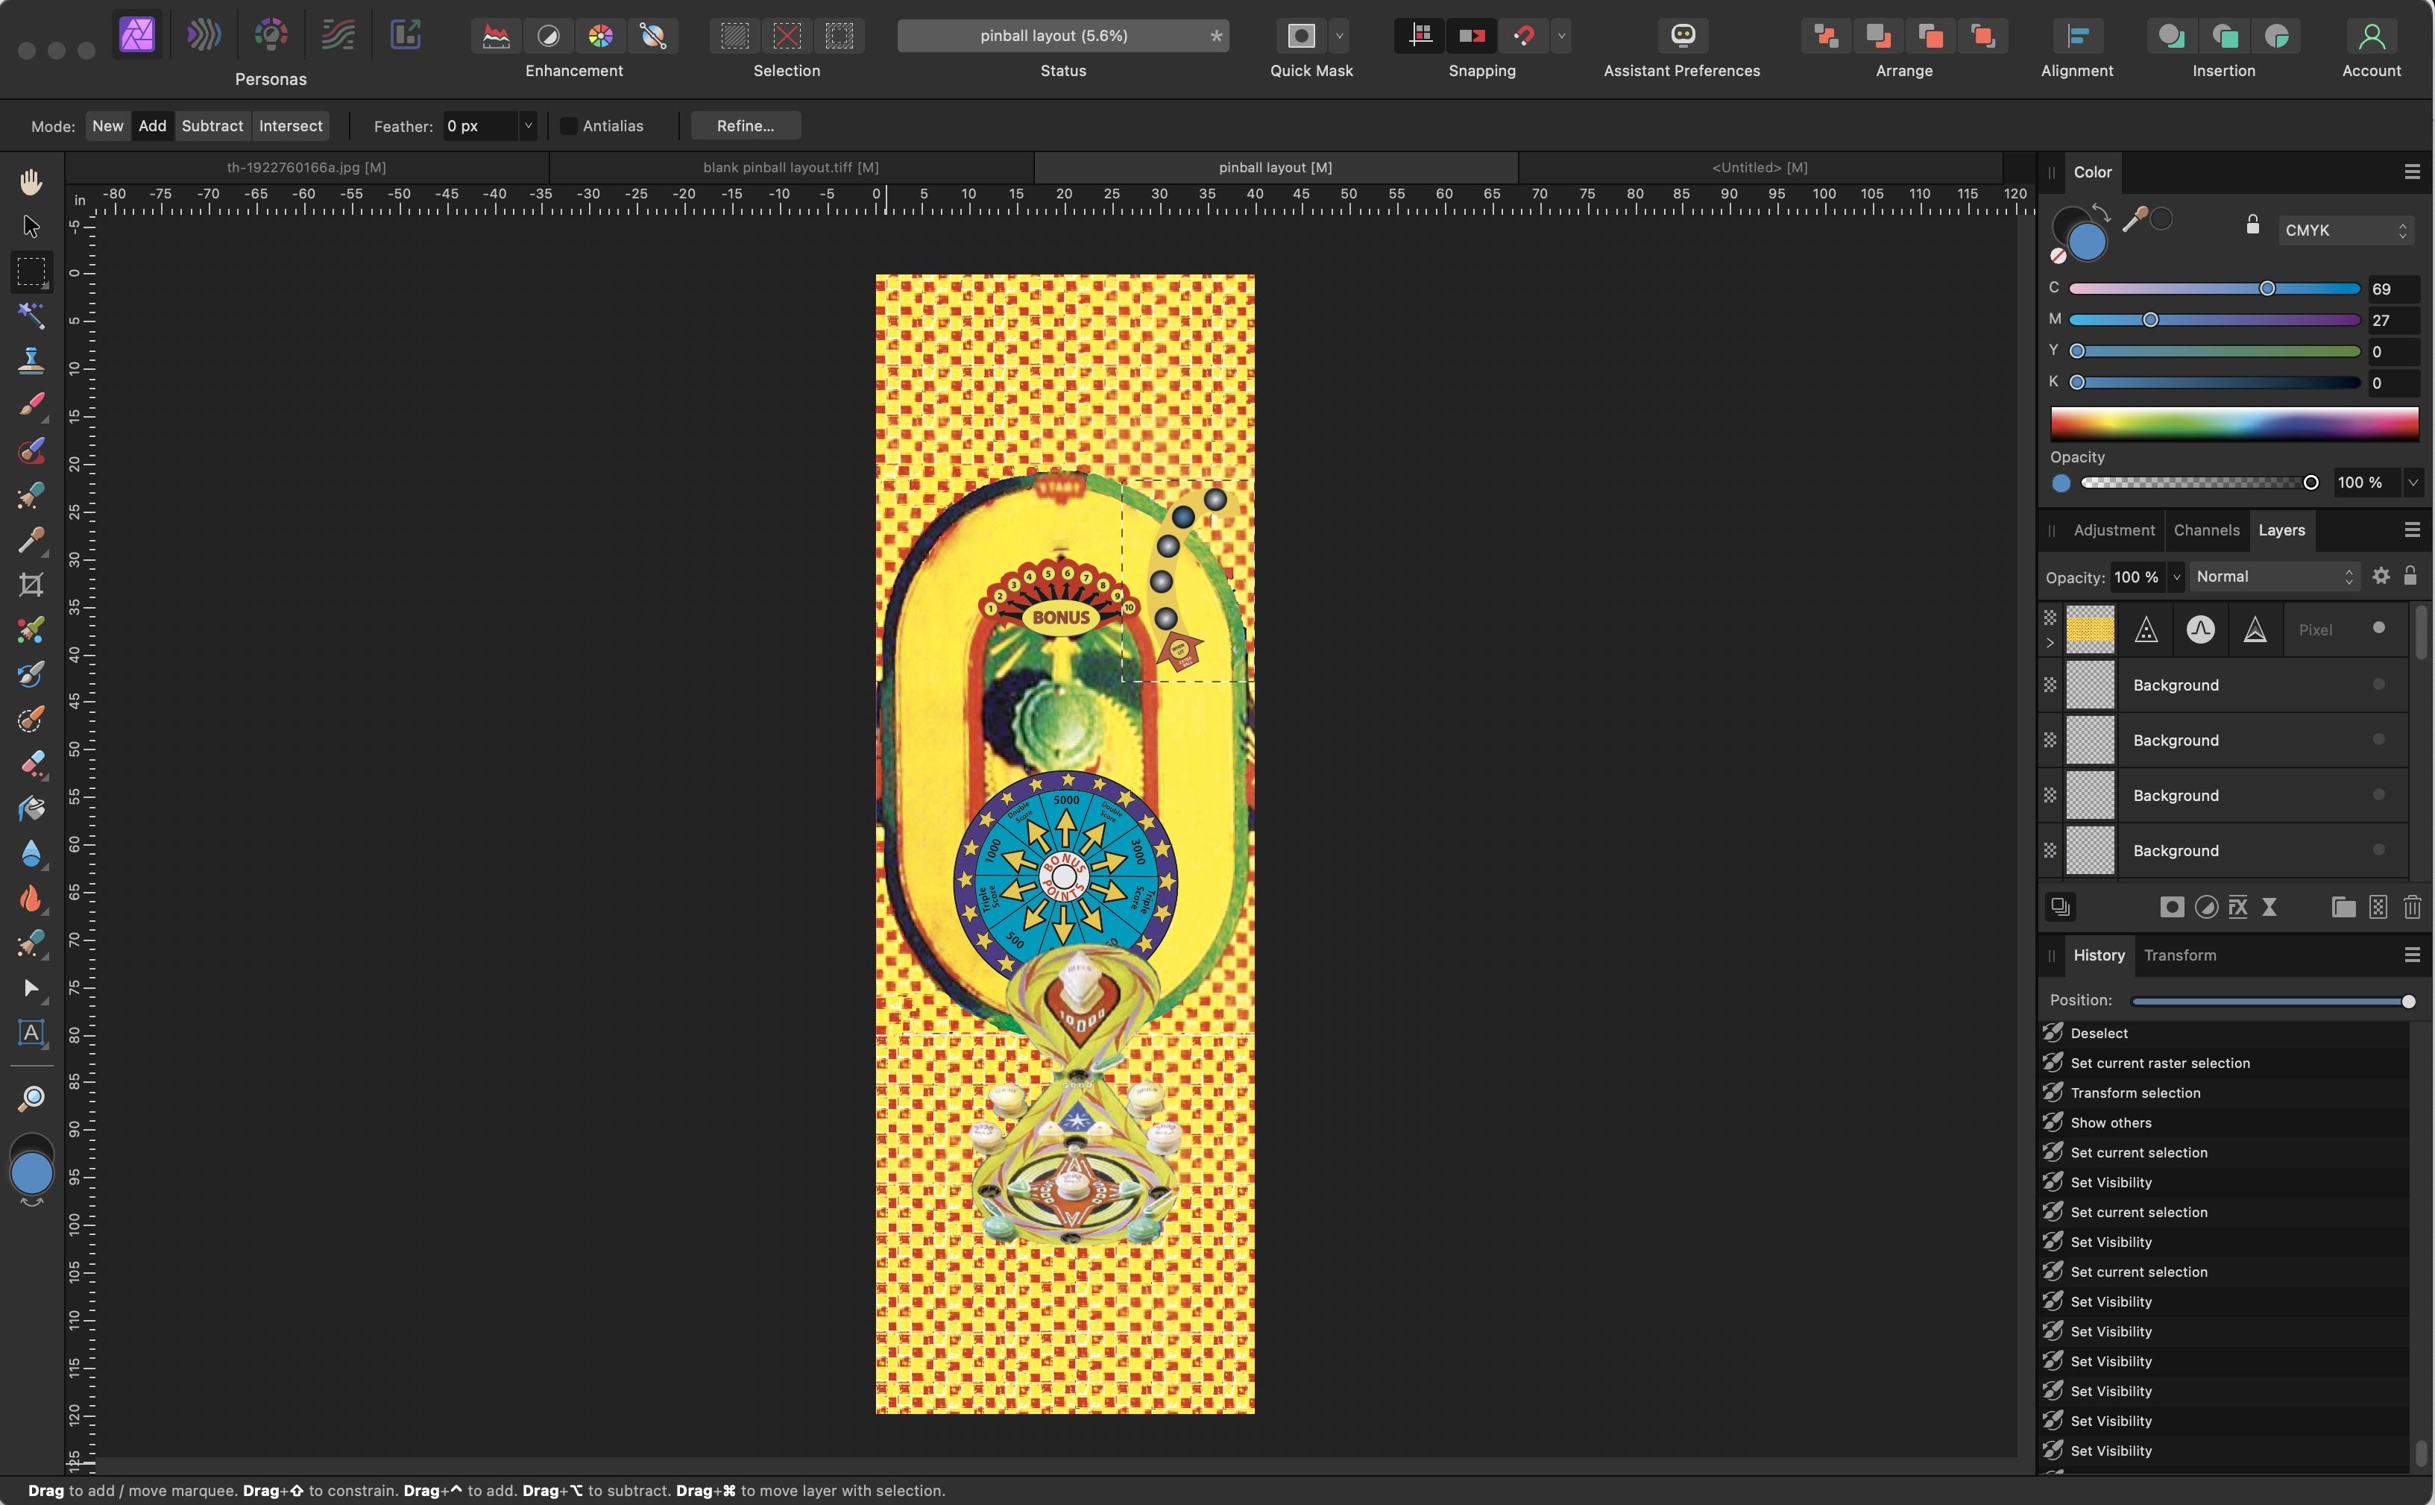This screenshot has width=2435, height=1505.
Task: Select the Crop tool in left toolbar
Action: 31,584
